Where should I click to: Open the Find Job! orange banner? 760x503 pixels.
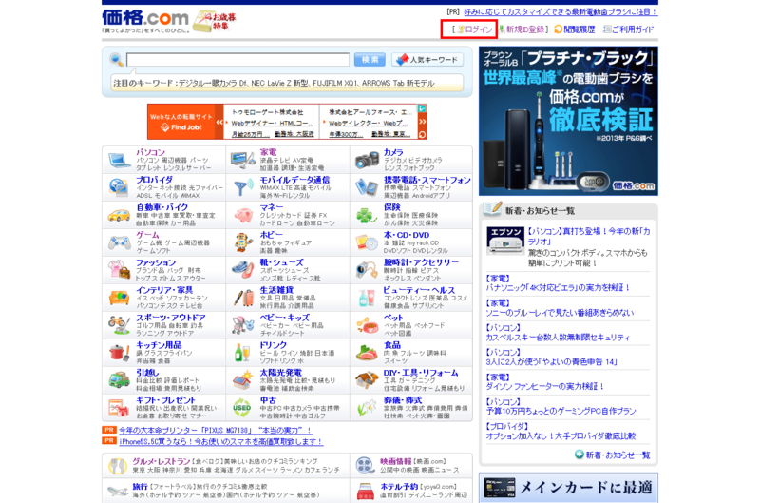click(181, 123)
